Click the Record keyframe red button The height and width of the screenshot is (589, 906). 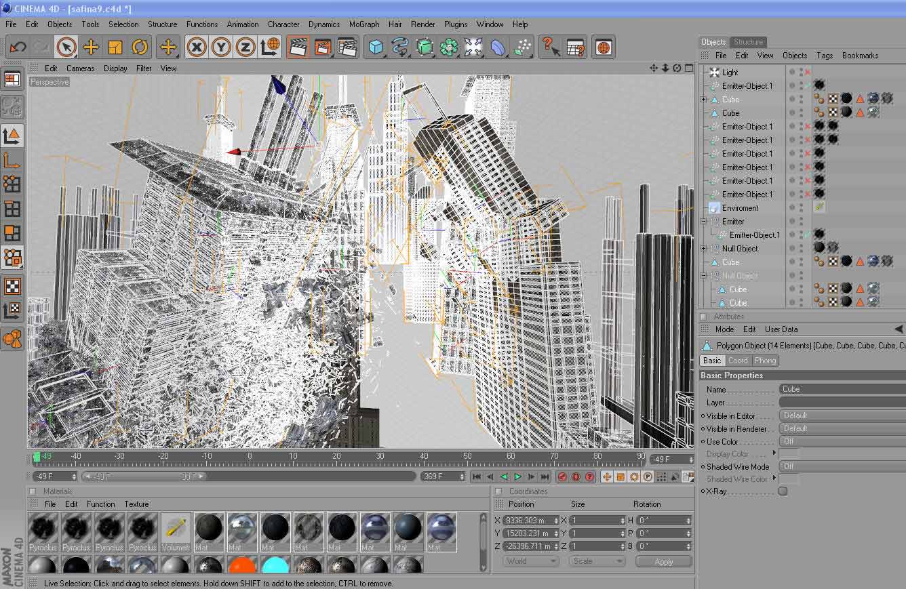point(562,477)
